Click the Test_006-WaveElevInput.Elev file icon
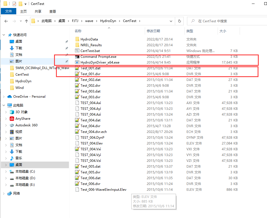Image resolution: width=267 pixels, height=218 pixels. (x=77, y=189)
